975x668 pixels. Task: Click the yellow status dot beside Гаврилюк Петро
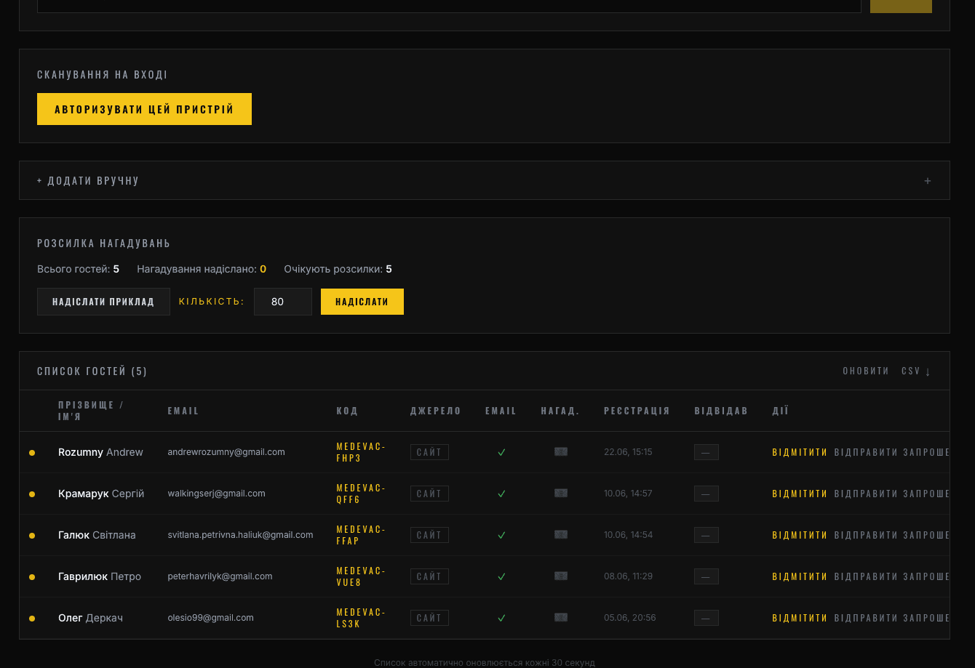32,577
